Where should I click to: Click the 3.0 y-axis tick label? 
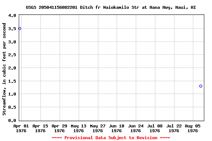(x=12, y=42)
